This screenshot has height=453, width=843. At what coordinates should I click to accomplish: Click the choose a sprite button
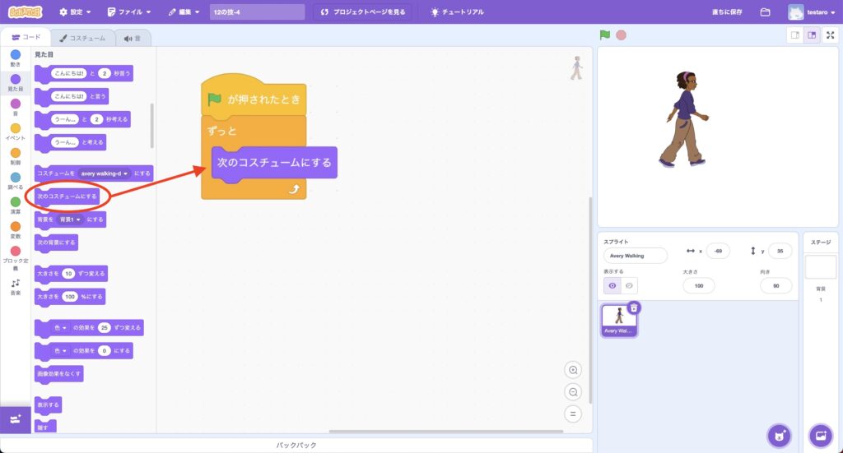coord(779,436)
